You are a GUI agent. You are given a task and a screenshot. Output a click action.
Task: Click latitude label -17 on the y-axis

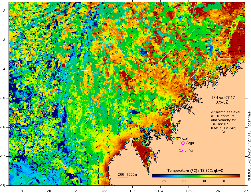(3, 156)
